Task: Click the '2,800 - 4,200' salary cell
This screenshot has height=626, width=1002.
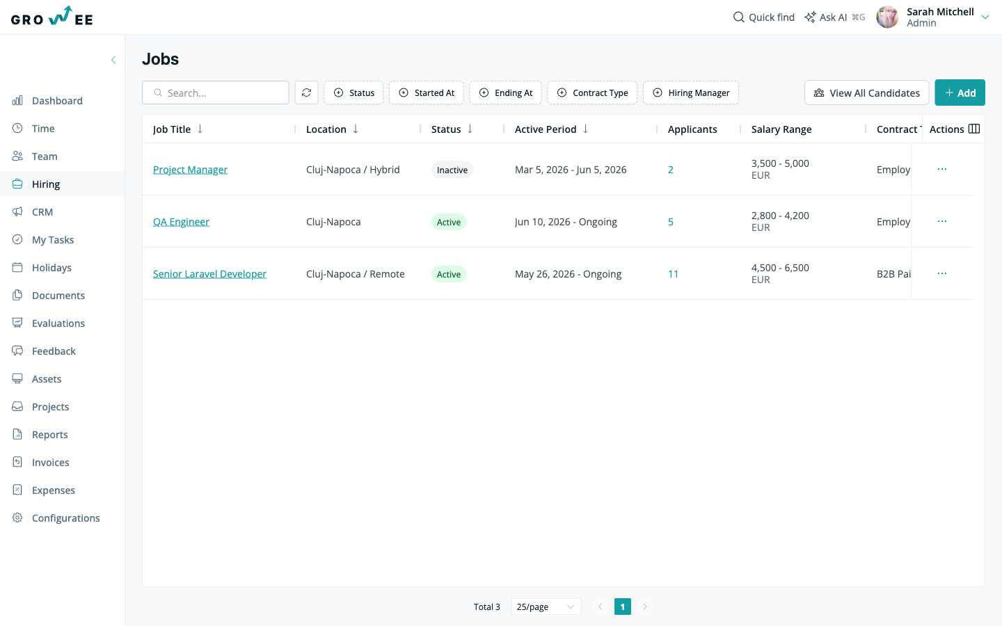Action: (x=780, y=221)
